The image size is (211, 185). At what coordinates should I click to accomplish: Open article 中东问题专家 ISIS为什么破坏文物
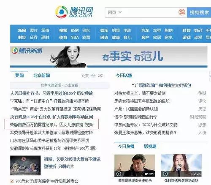point(146,125)
